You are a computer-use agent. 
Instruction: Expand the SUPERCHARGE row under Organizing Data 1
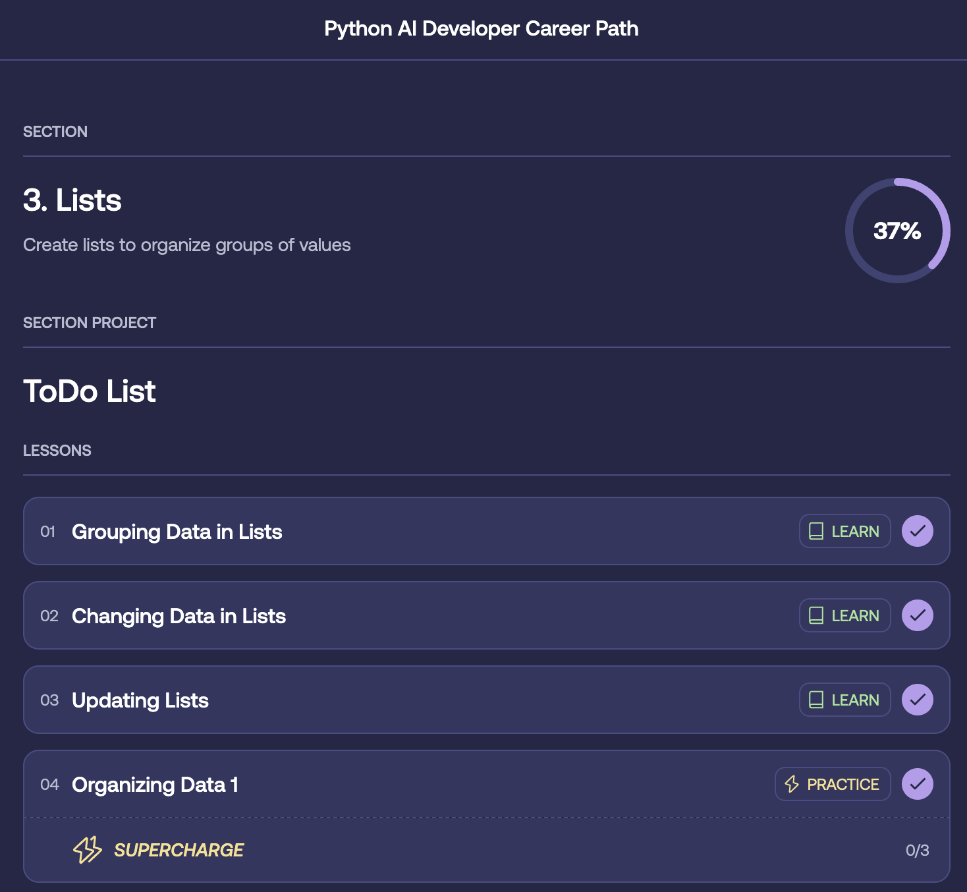179,850
